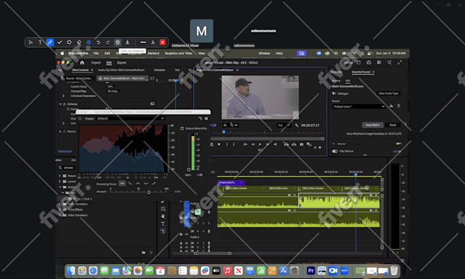Click the Re-map button for Channel Map
Image resolution: width=465 pixels, height=279 pixels.
click(113, 91)
